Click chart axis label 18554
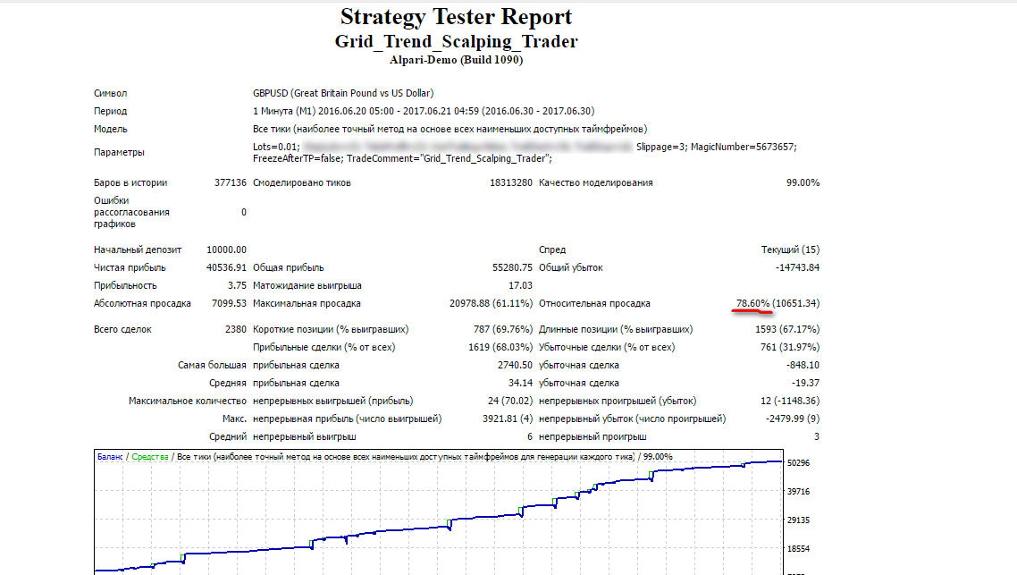The width and height of the screenshot is (1017, 575). point(798,549)
